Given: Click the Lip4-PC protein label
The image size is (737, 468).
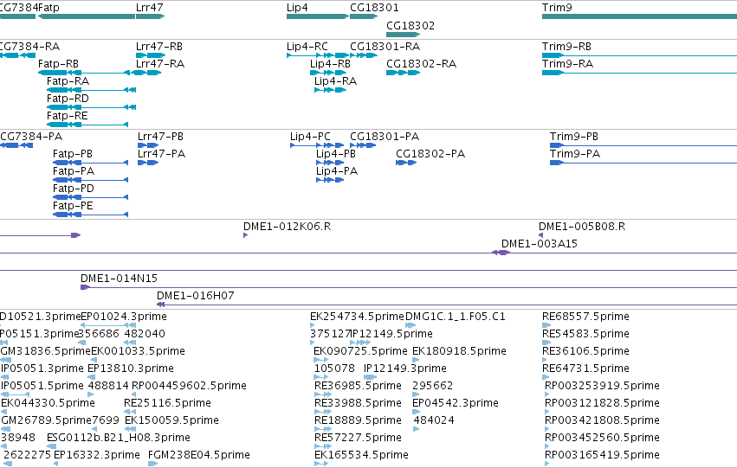Looking at the screenshot, I should click(310, 137).
